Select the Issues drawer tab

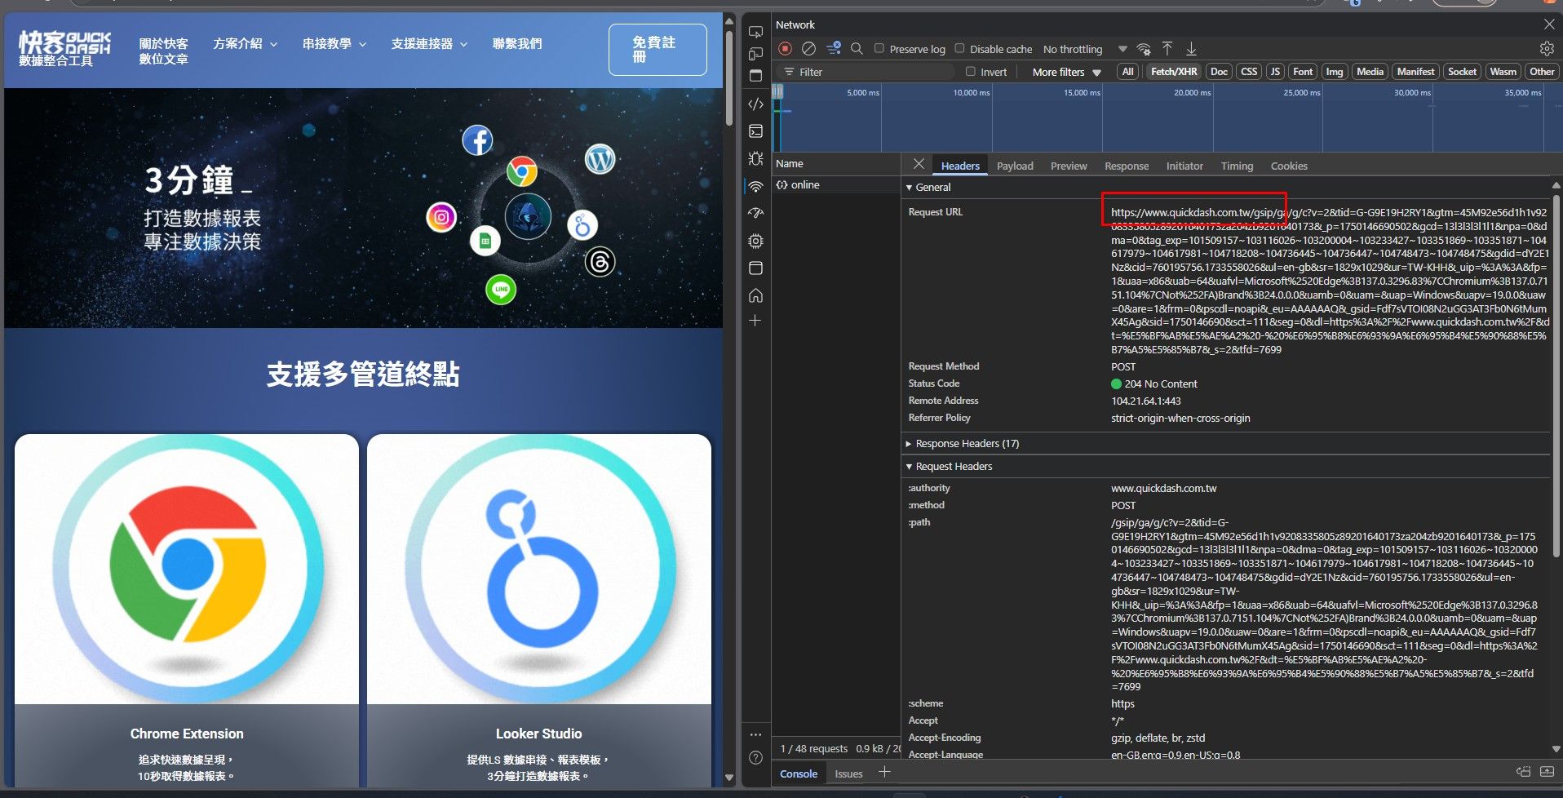point(848,774)
